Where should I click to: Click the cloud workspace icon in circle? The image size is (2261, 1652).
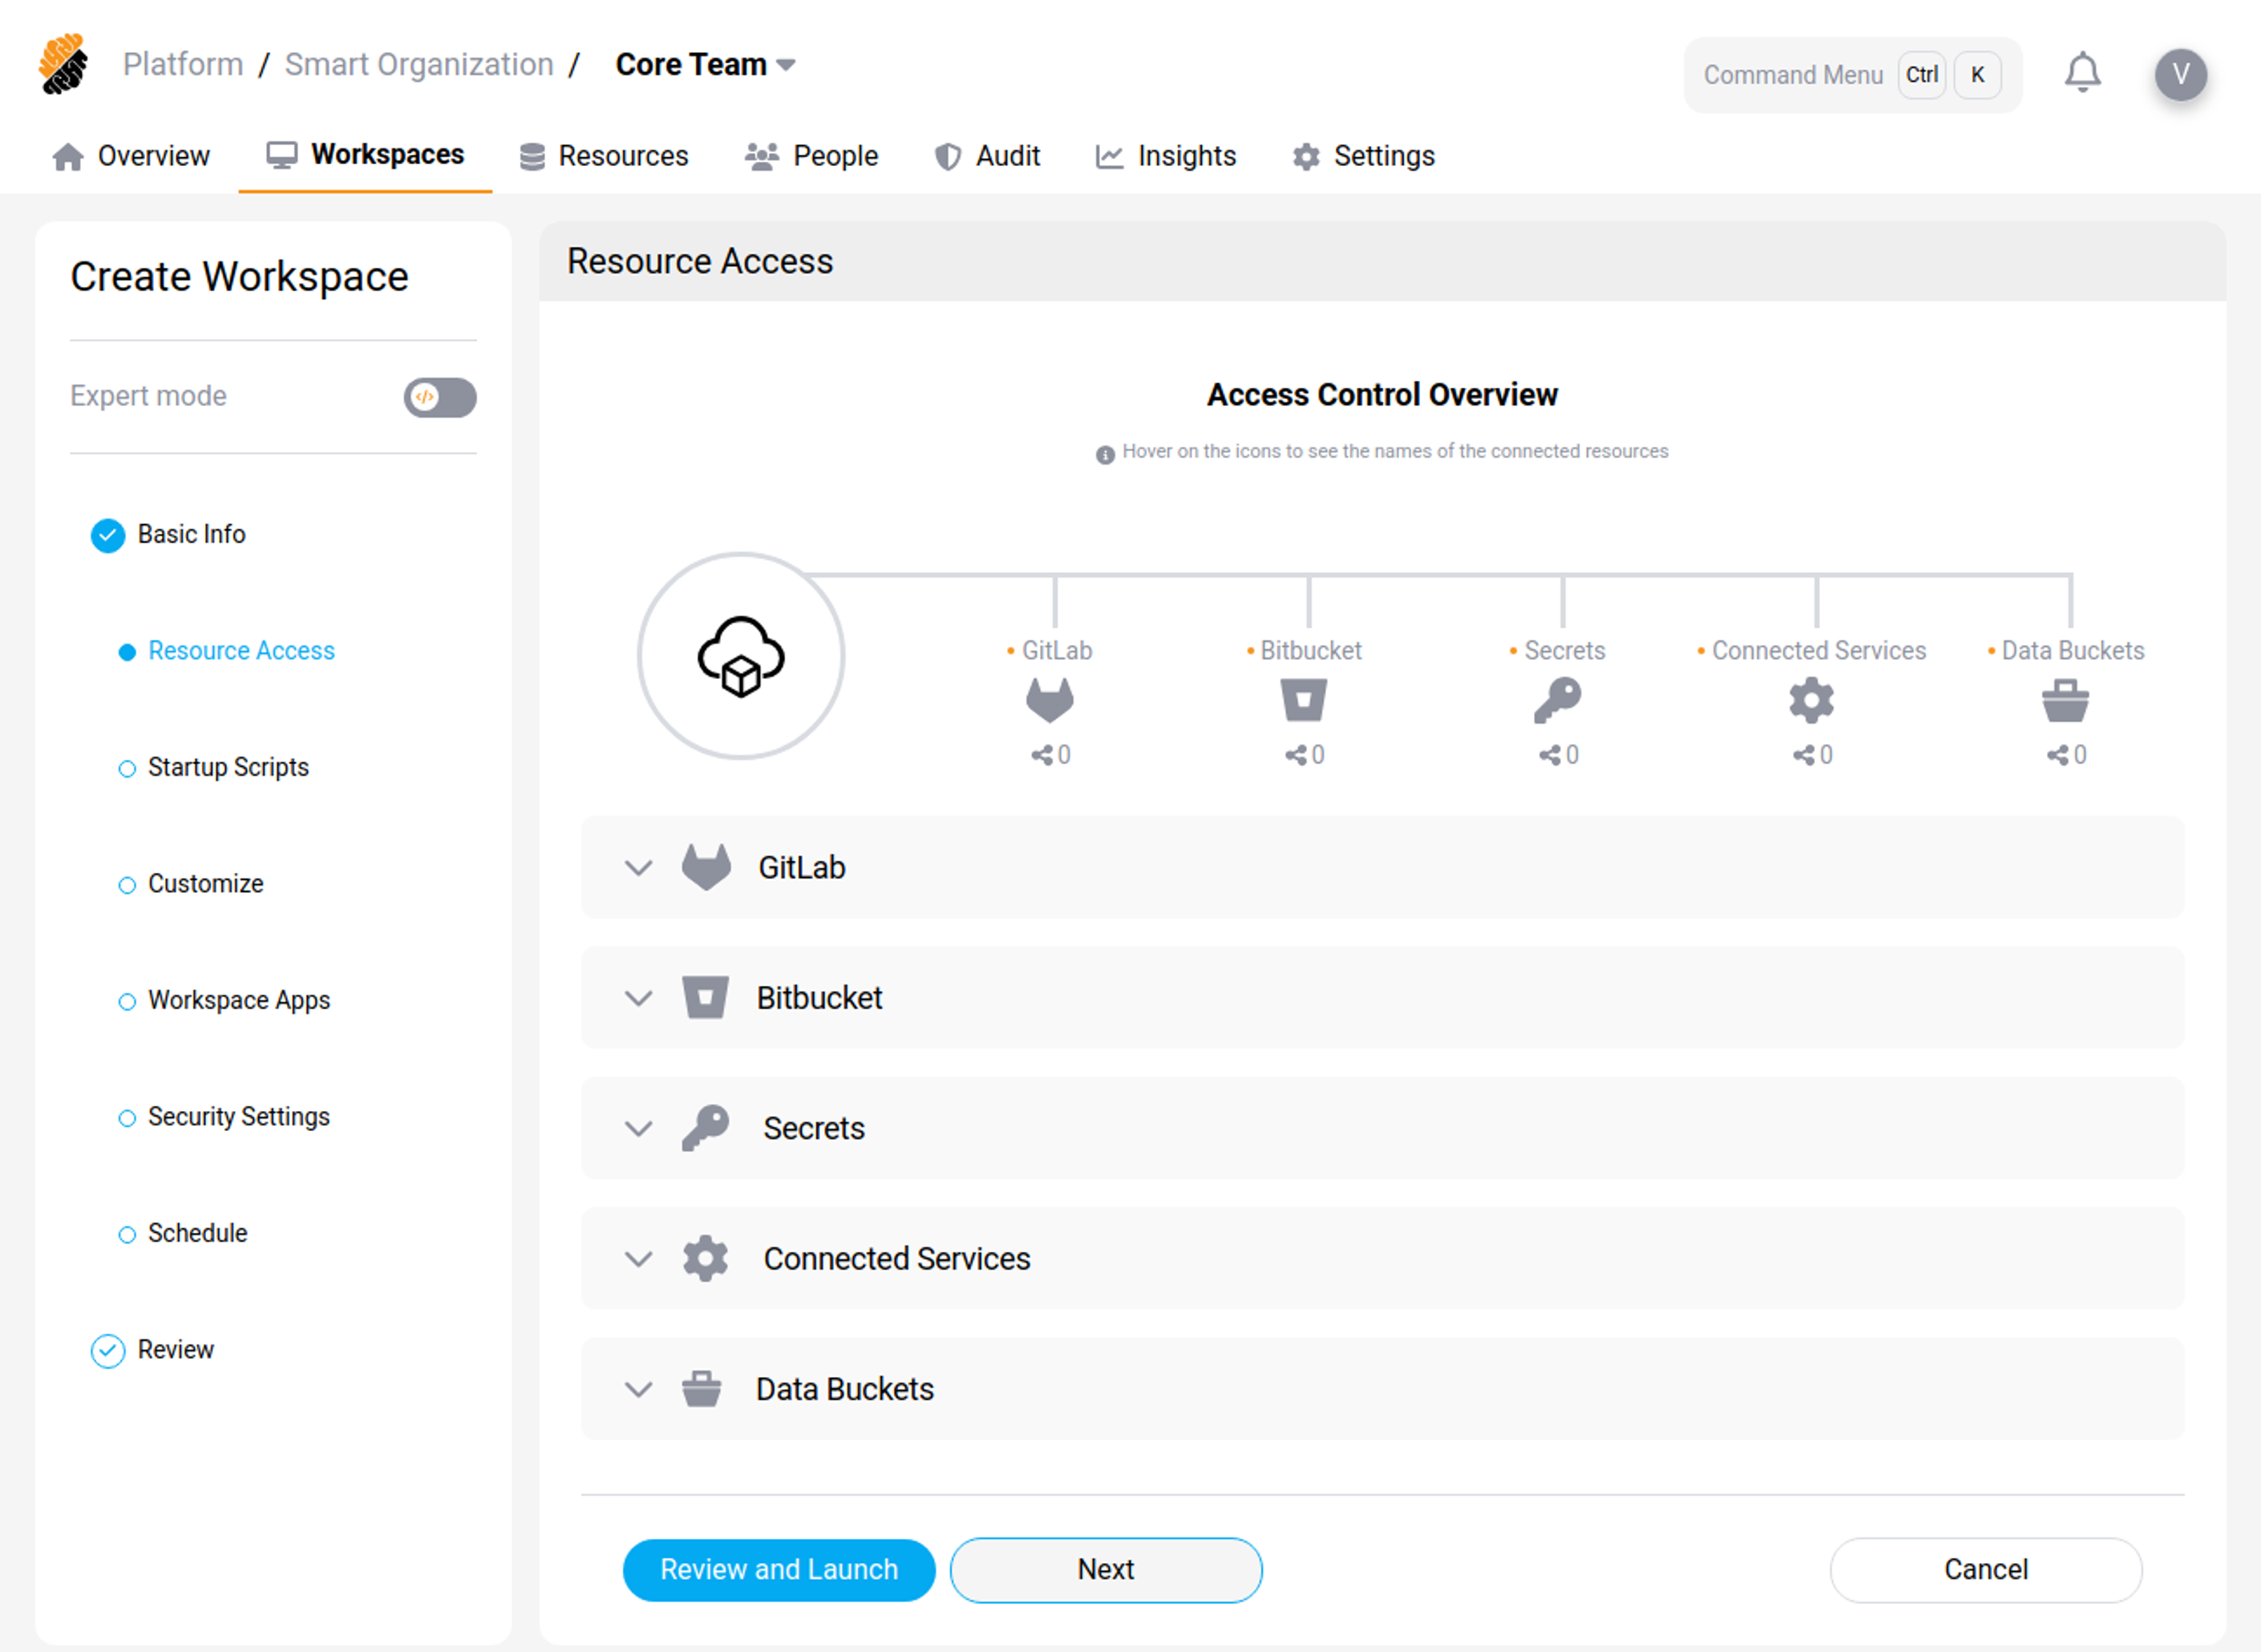[x=741, y=656]
